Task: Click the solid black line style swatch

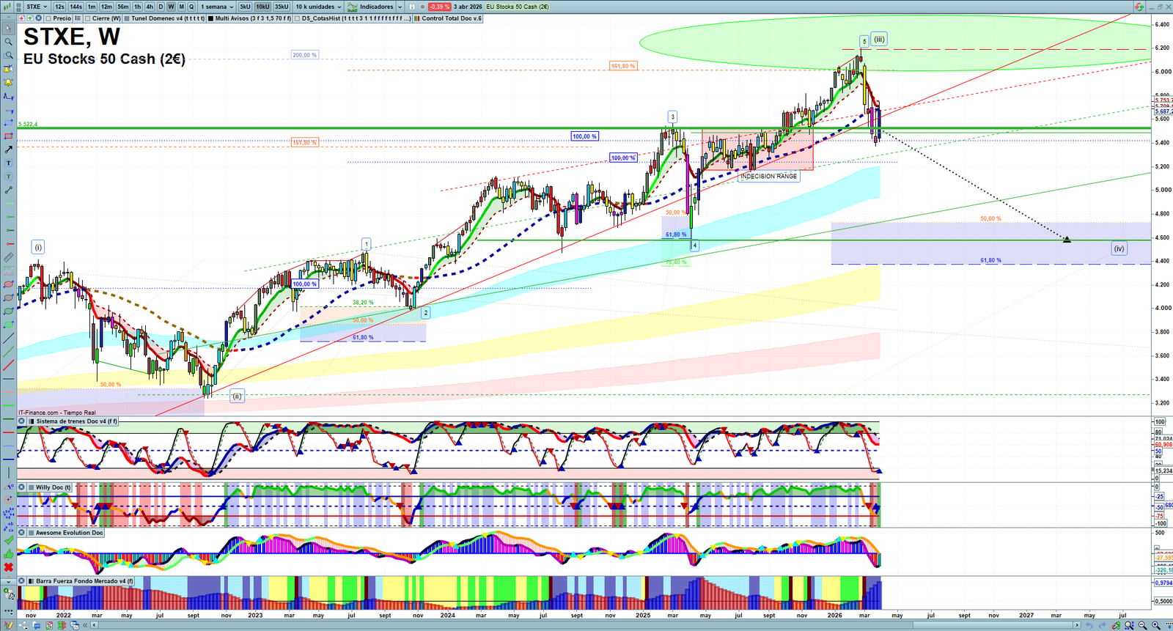Action: click(x=8, y=378)
